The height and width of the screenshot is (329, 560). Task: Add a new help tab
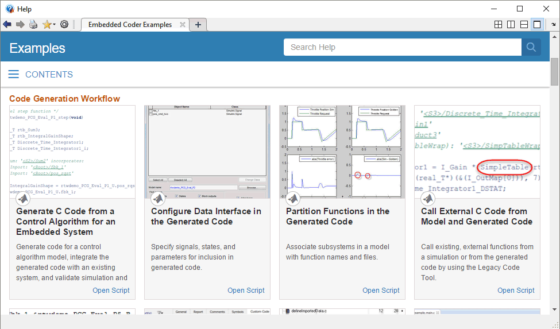pyautogui.click(x=198, y=25)
